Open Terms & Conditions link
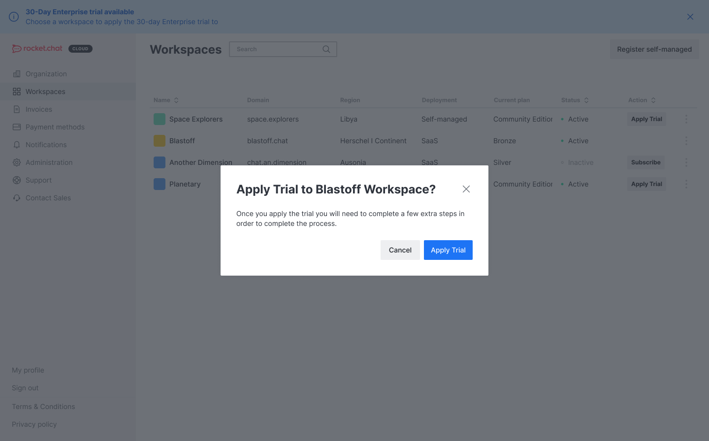This screenshot has width=709, height=441. 43,407
